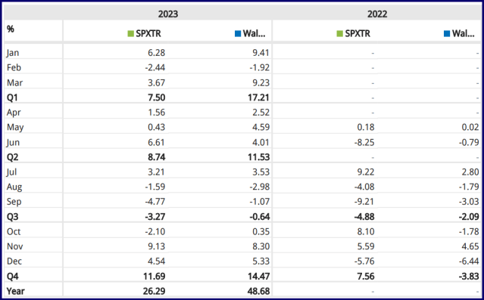Select the 2023 column header

pyautogui.click(x=168, y=14)
